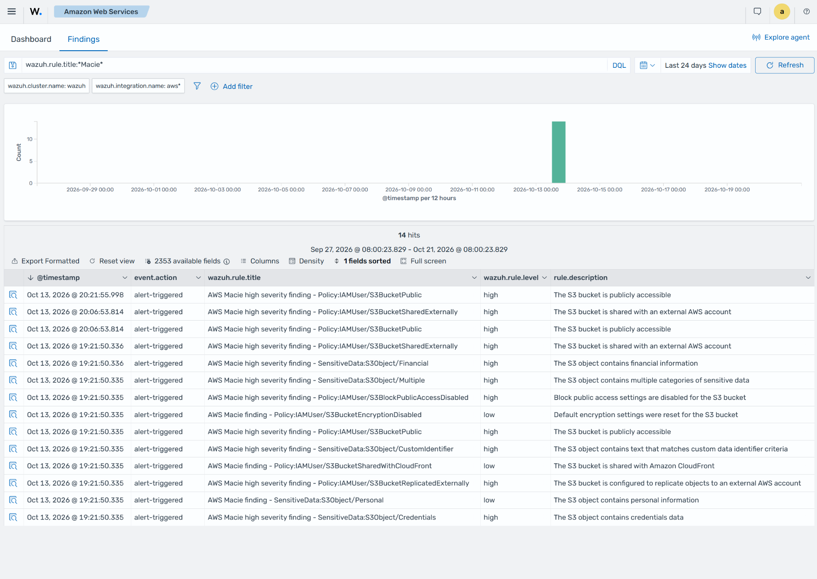Viewport: 817px width, 579px height.
Task: Click the saved queries icon
Action: tap(13, 65)
